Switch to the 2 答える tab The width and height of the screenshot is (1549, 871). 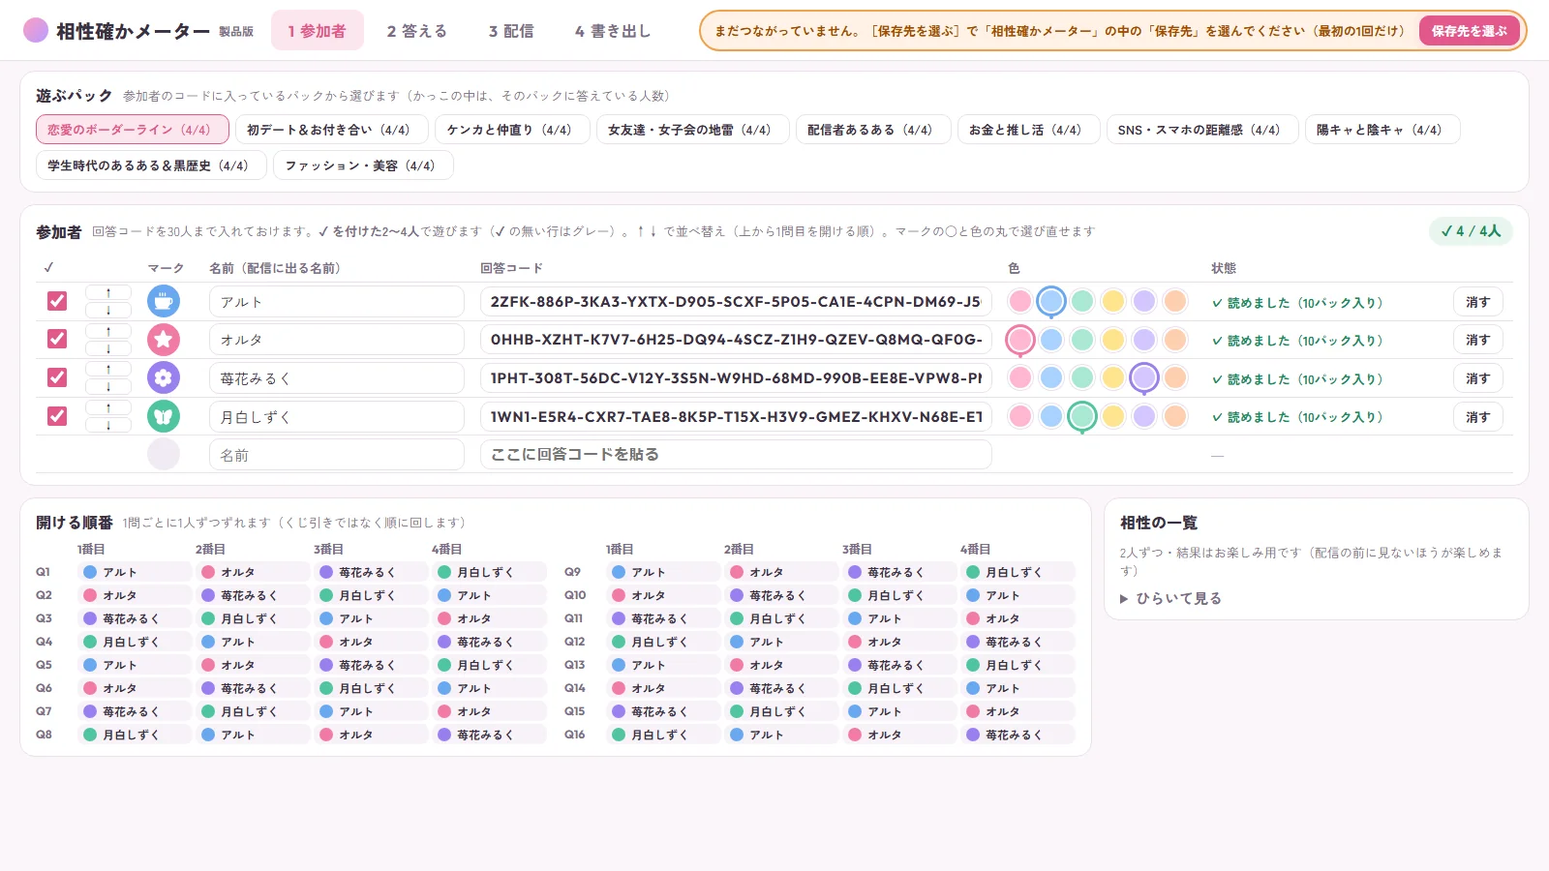click(417, 31)
